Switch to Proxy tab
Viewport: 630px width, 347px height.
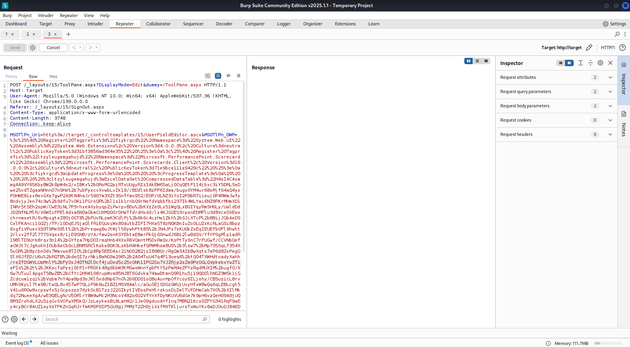point(70,24)
